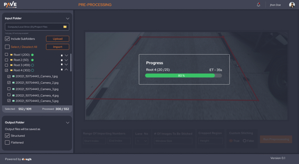Image resolution: width=299 pixels, height=164 pixels.
Task: Uncheck the Include Subfolders checkbox
Action: click(7, 39)
